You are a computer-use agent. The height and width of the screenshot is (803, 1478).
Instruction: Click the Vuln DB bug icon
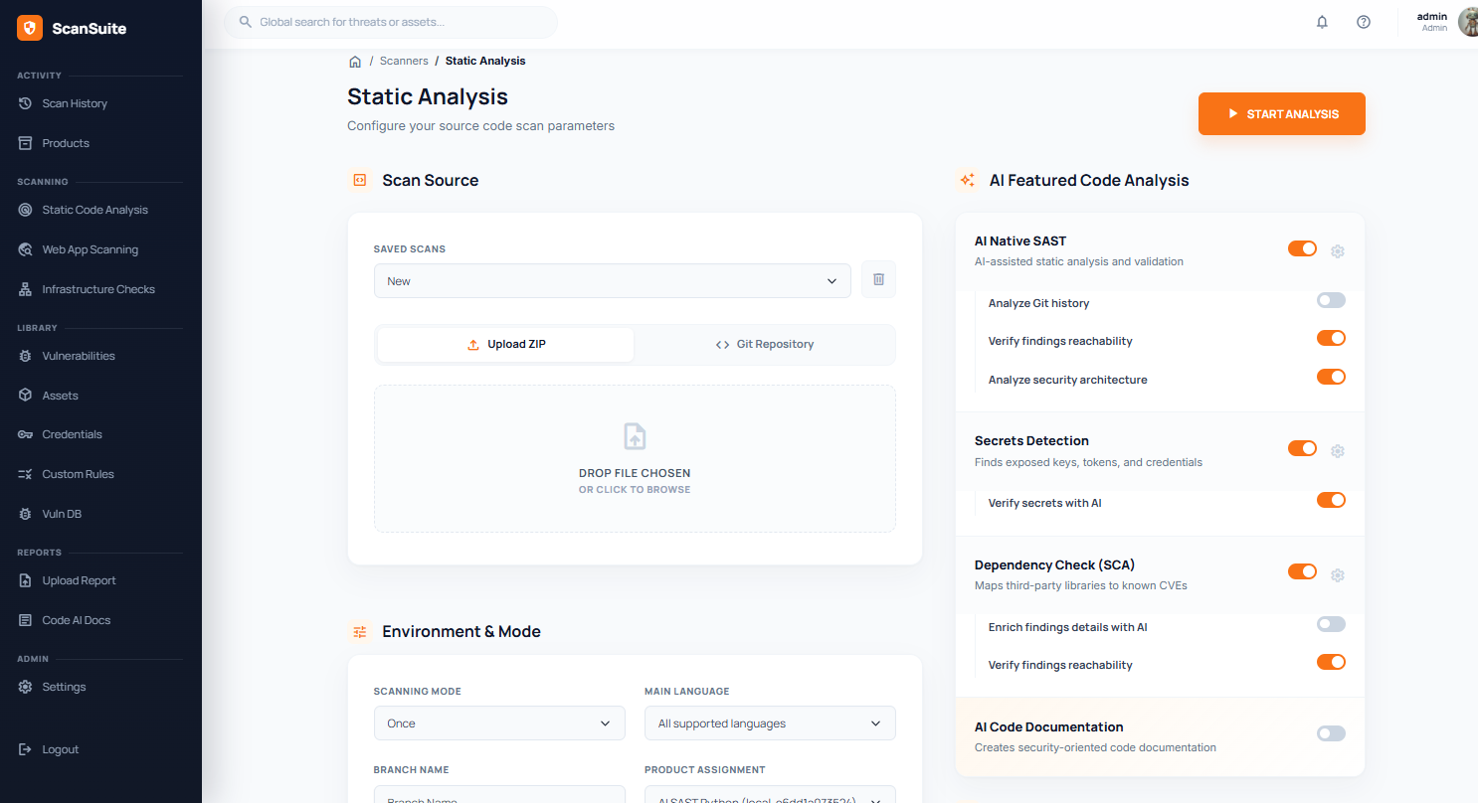point(26,514)
